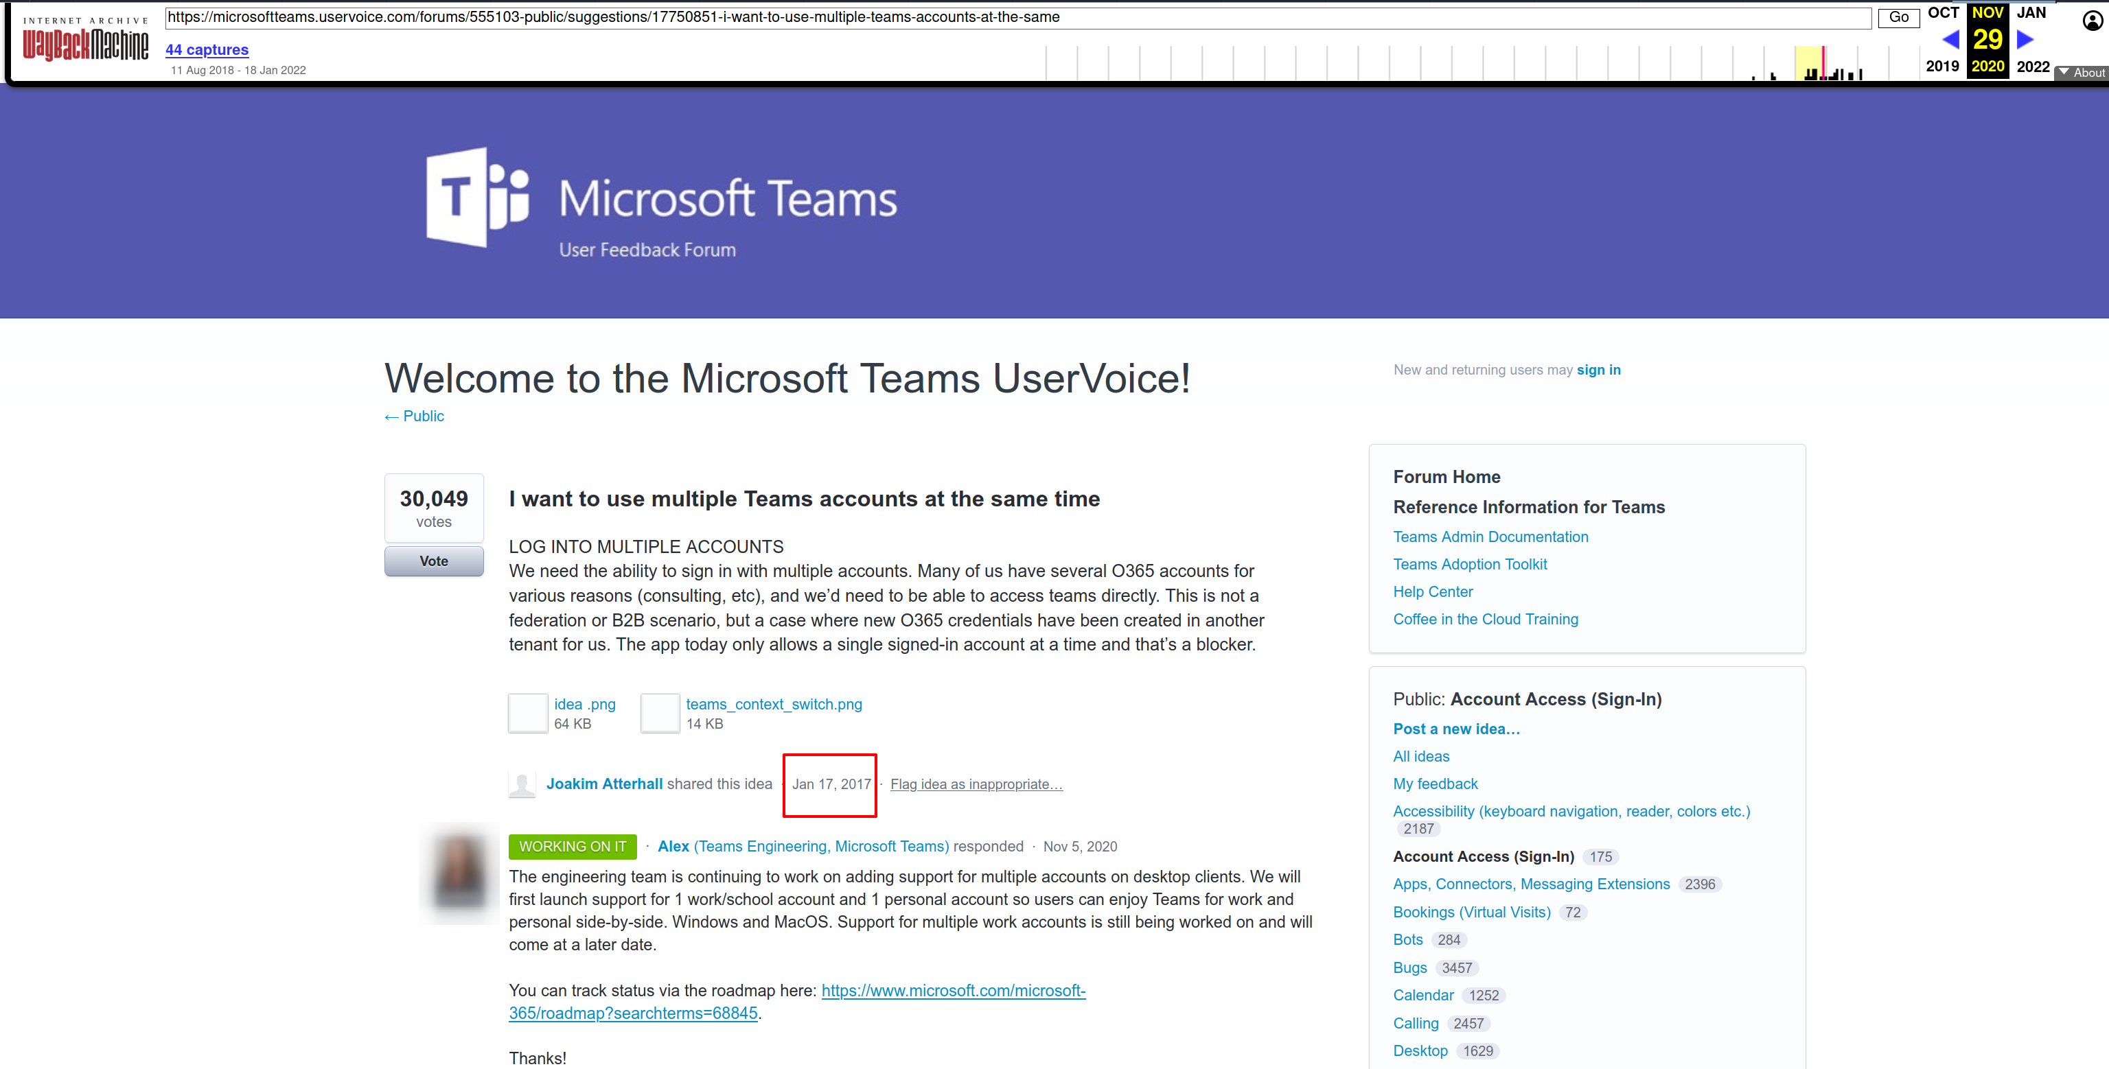Open Account Access (Sign-In) category
The image size is (2109, 1069).
[1484, 856]
